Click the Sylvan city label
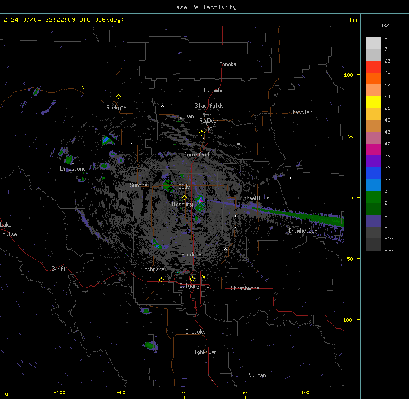The height and width of the screenshot is (399, 409). click(x=185, y=116)
